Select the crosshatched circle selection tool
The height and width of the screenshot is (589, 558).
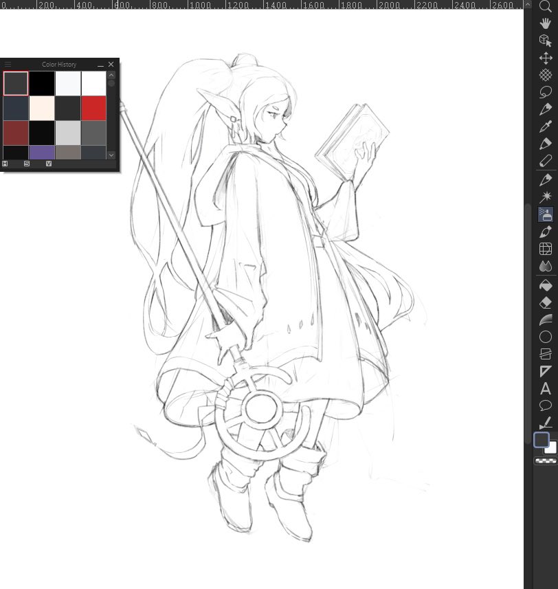coord(545,75)
